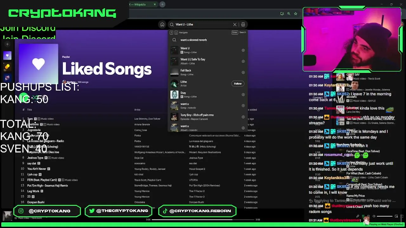406x228 pixels.
Task: Open a new browser tab with the plus icon
Action: [162, 4]
